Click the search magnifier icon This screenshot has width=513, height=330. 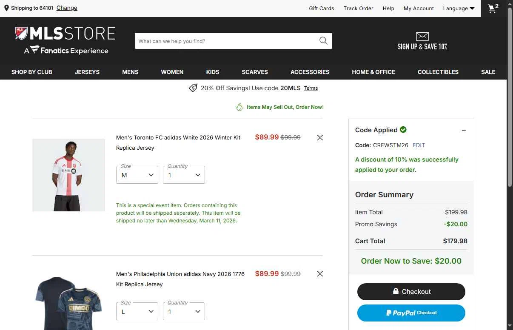pyautogui.click(x=323, y=41)
